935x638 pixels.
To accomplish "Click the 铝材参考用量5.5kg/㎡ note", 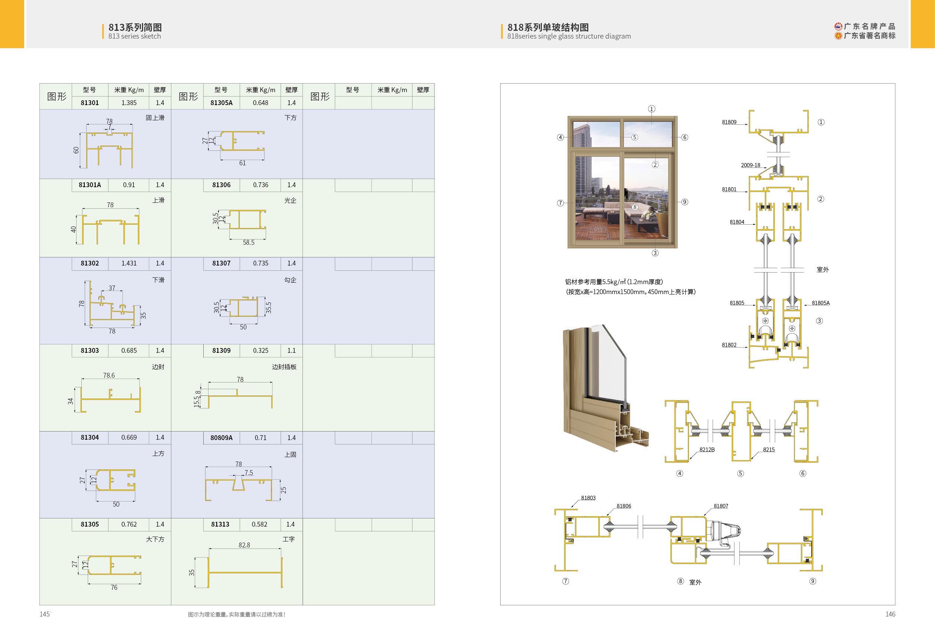I will (x=614, y=282).
